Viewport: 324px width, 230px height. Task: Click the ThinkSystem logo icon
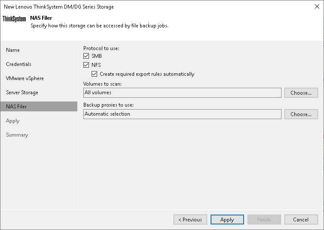click(x=14, y=19)
